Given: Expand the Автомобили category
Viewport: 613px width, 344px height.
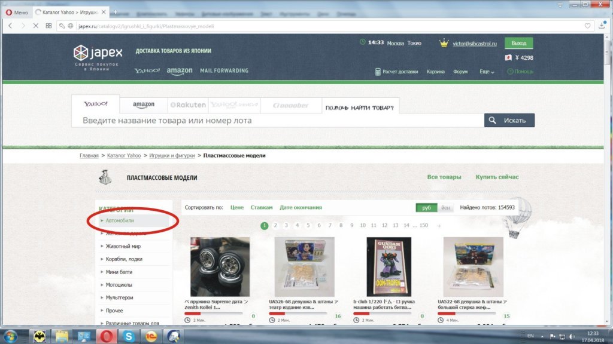Looking at the screenshot, I should click(120, 220).
